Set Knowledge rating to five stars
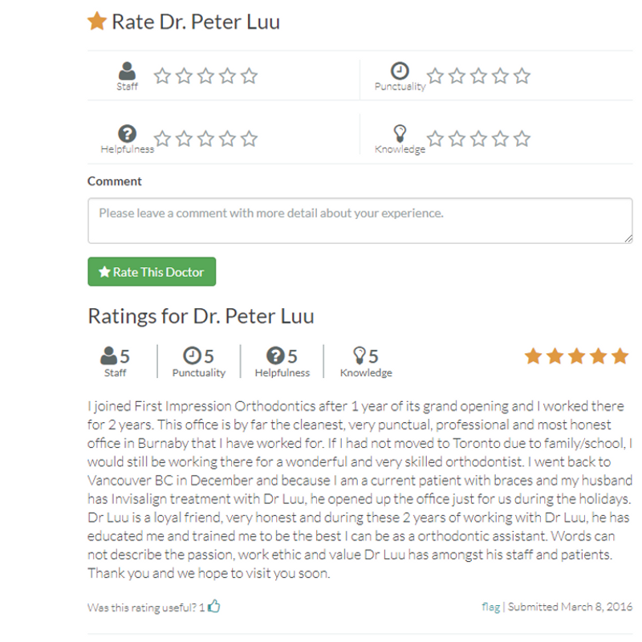The width and height of the screenshot is (642, 642). click(x=522, y=139)
